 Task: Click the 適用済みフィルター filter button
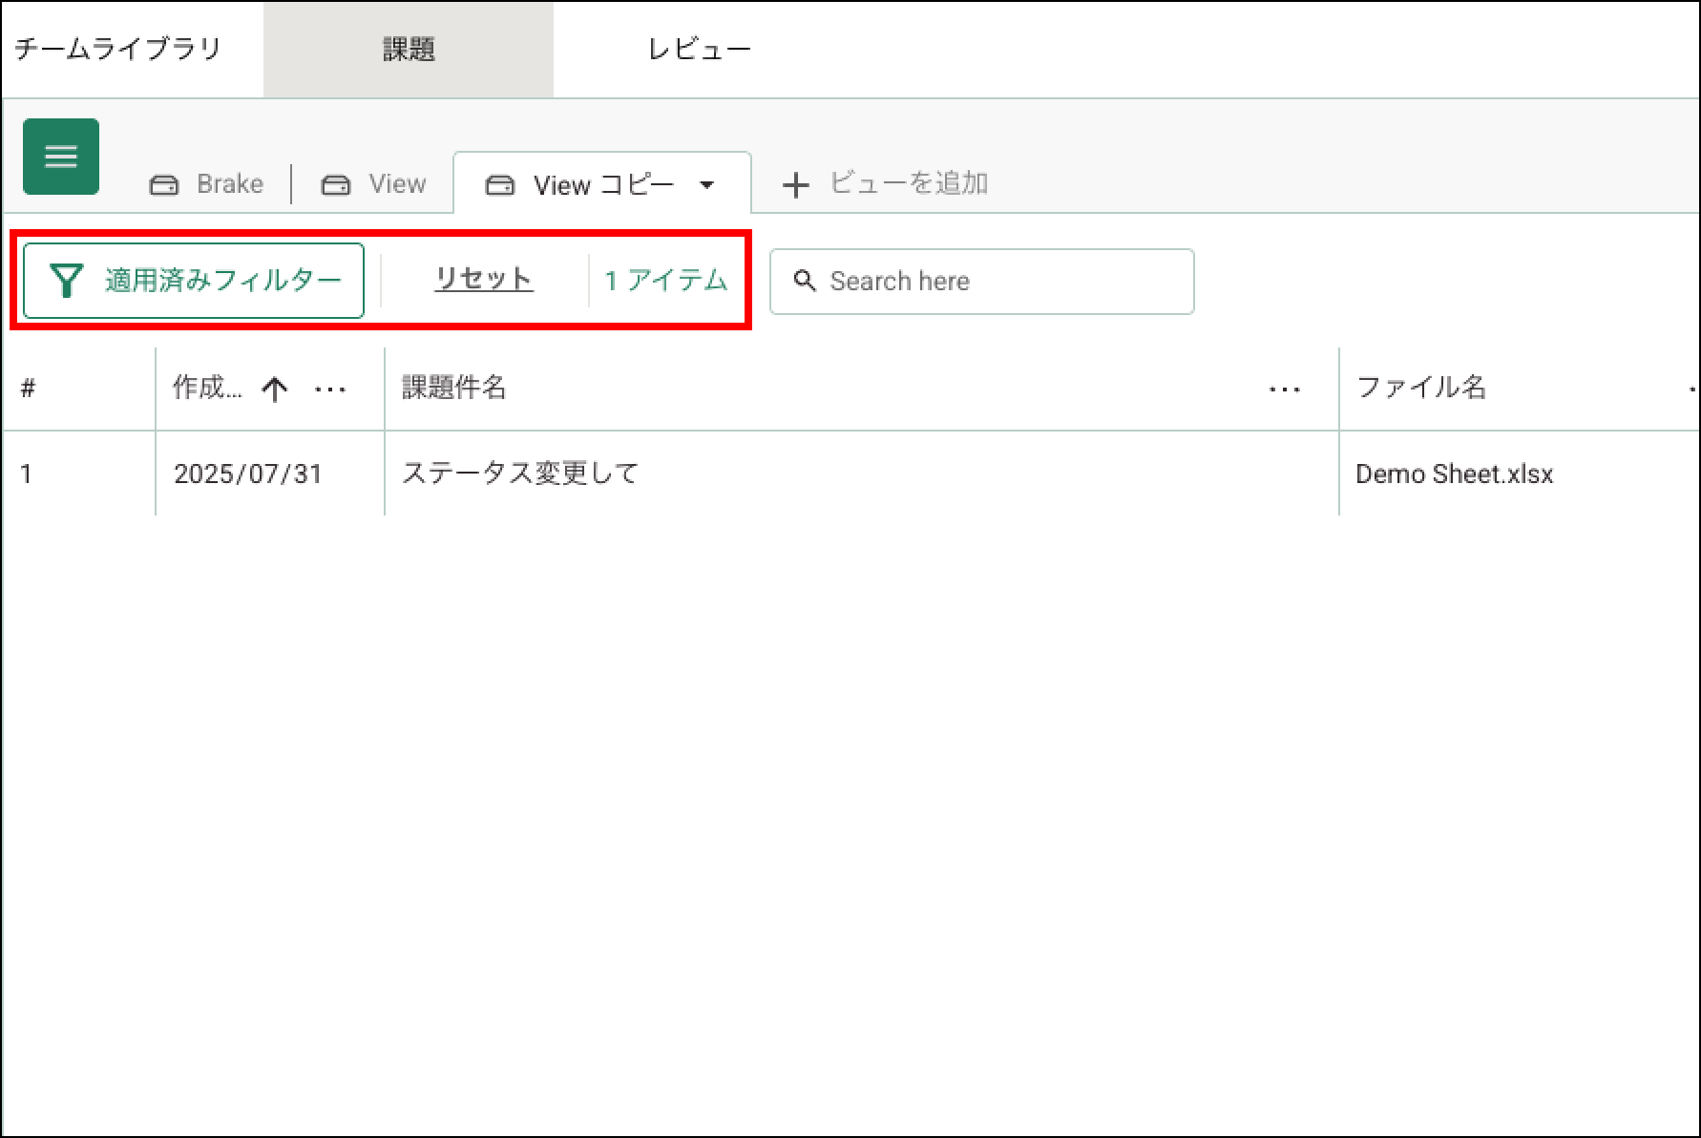coord(194,281)
